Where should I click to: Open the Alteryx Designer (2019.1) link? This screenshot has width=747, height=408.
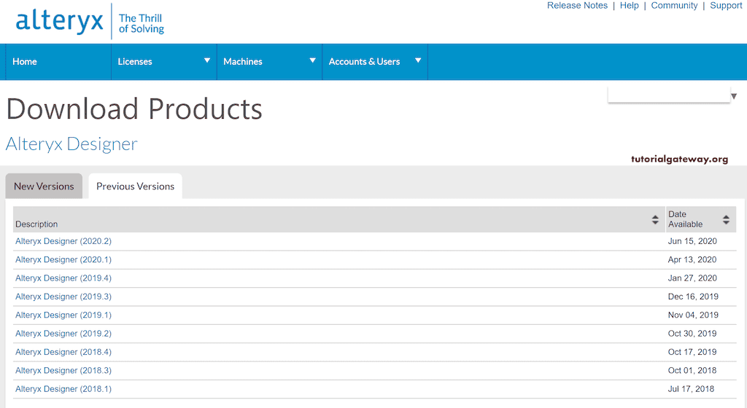63,315
